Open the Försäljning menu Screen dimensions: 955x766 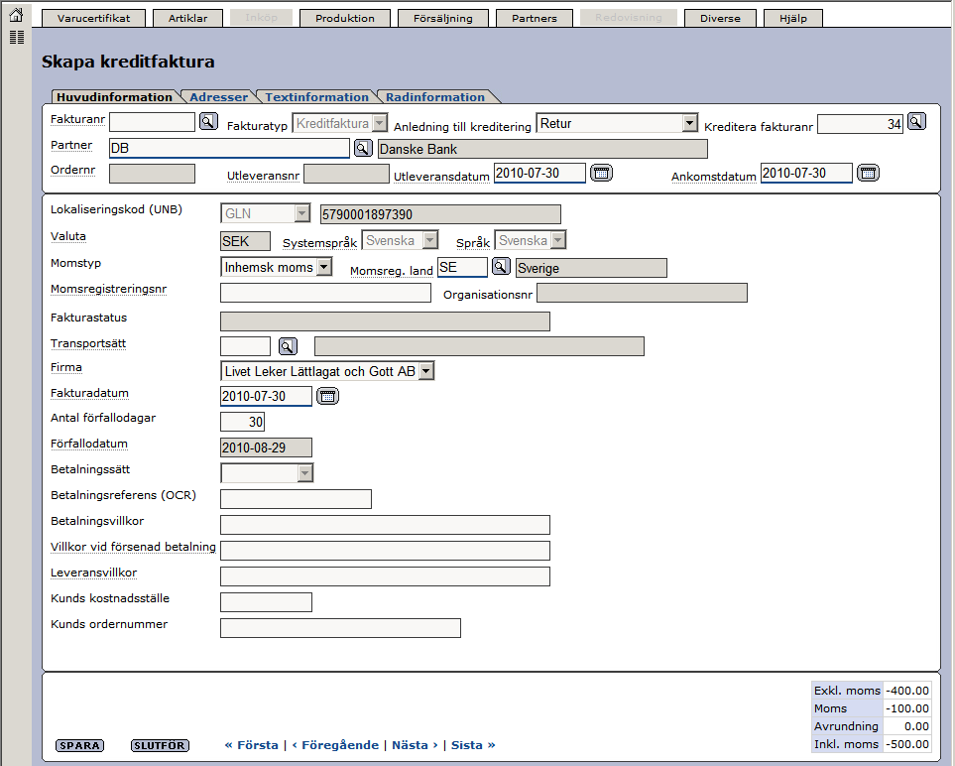click(x=443, y=18)
